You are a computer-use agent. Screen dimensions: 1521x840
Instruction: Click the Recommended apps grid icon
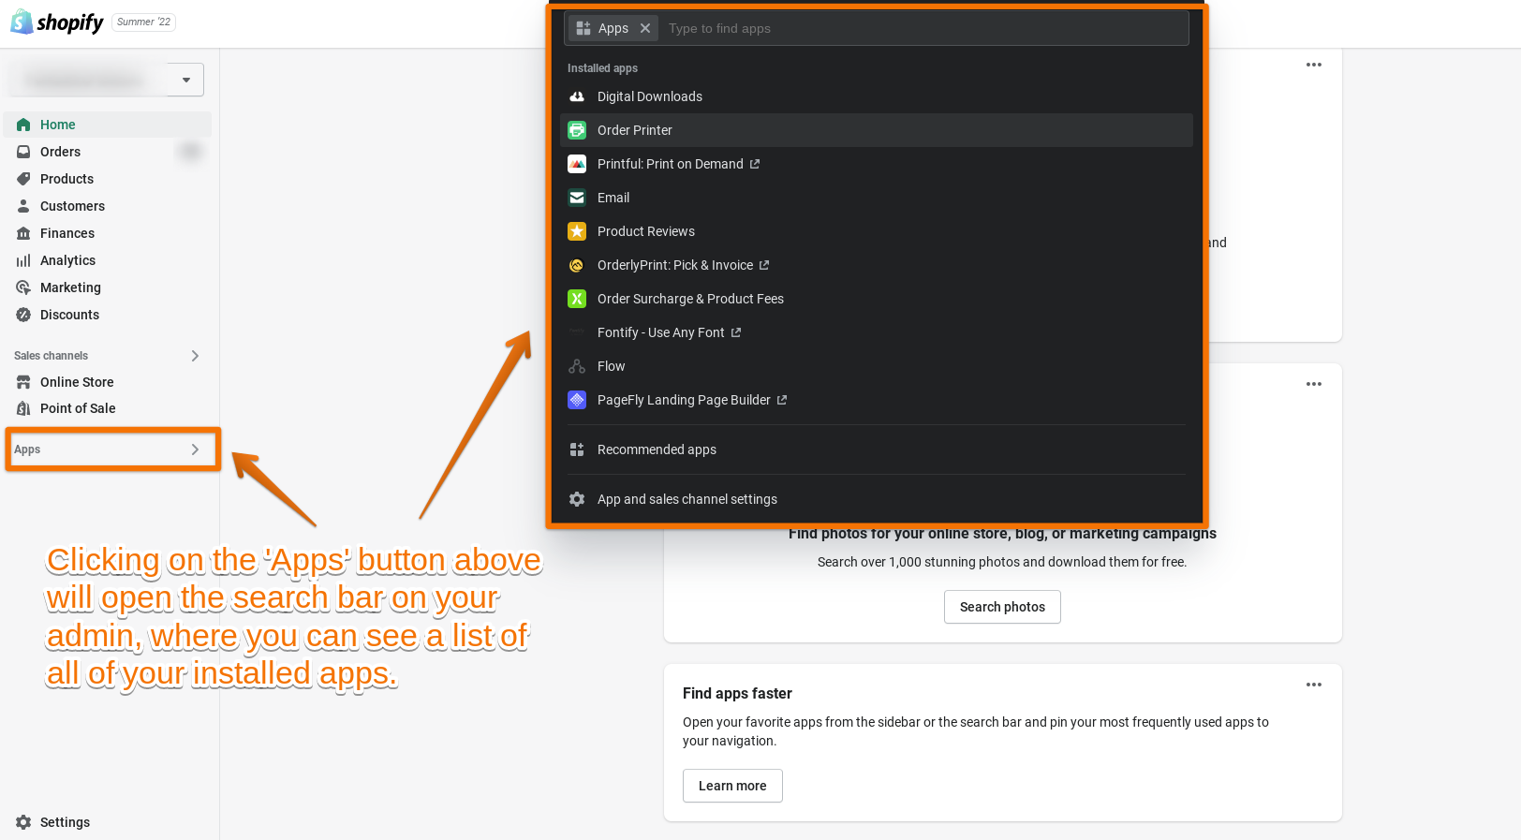point(577,449)
